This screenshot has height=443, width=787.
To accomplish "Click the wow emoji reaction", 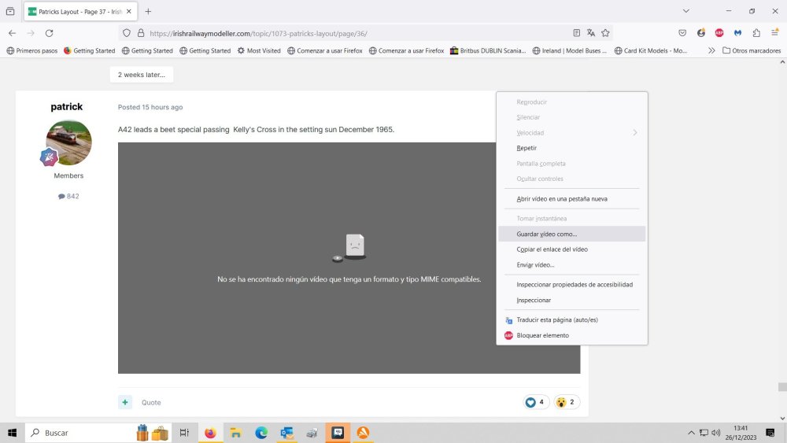I will 561,402.
